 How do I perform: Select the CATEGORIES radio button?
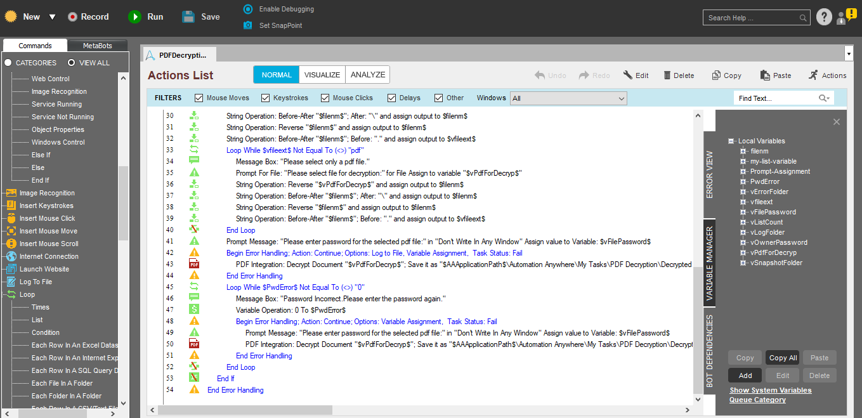click(8, 63)
